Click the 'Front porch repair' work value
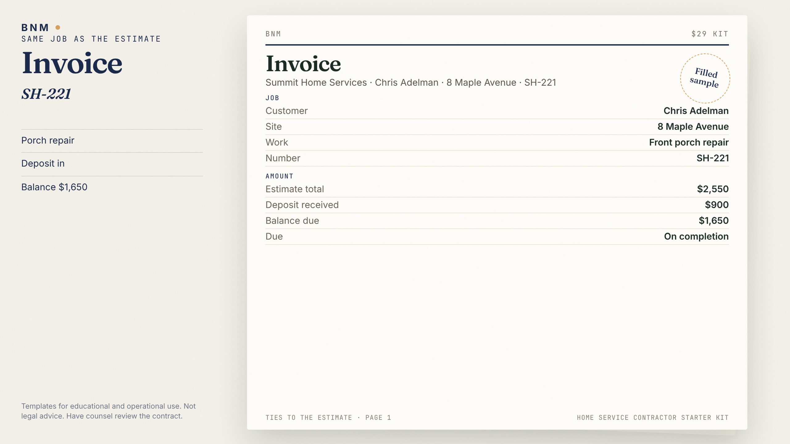Image resolution: width=790 pixels, height=444 pixels. (x=689, y=142)
